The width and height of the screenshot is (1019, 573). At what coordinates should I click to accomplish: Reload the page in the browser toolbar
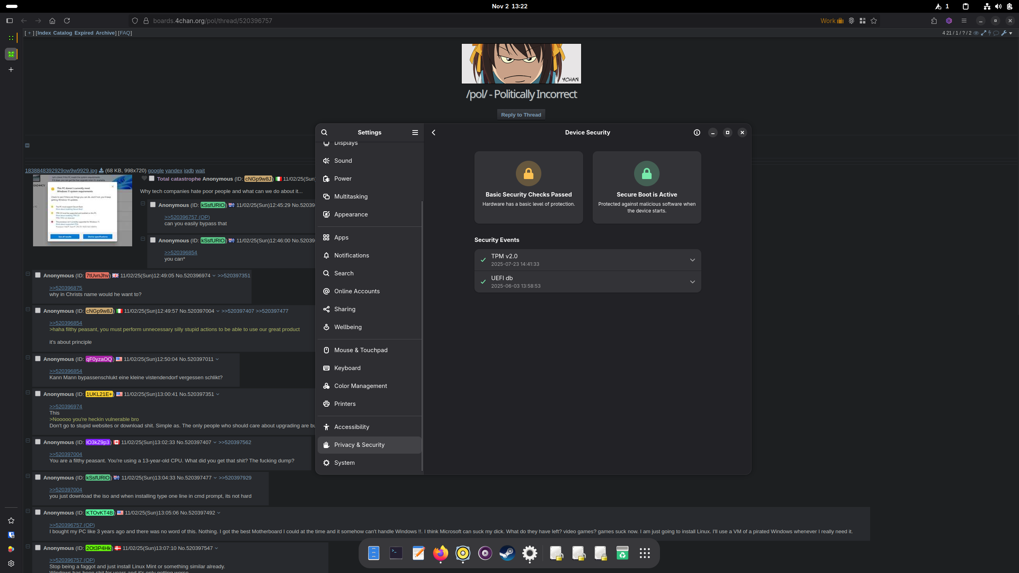click(x=67, y=21)
